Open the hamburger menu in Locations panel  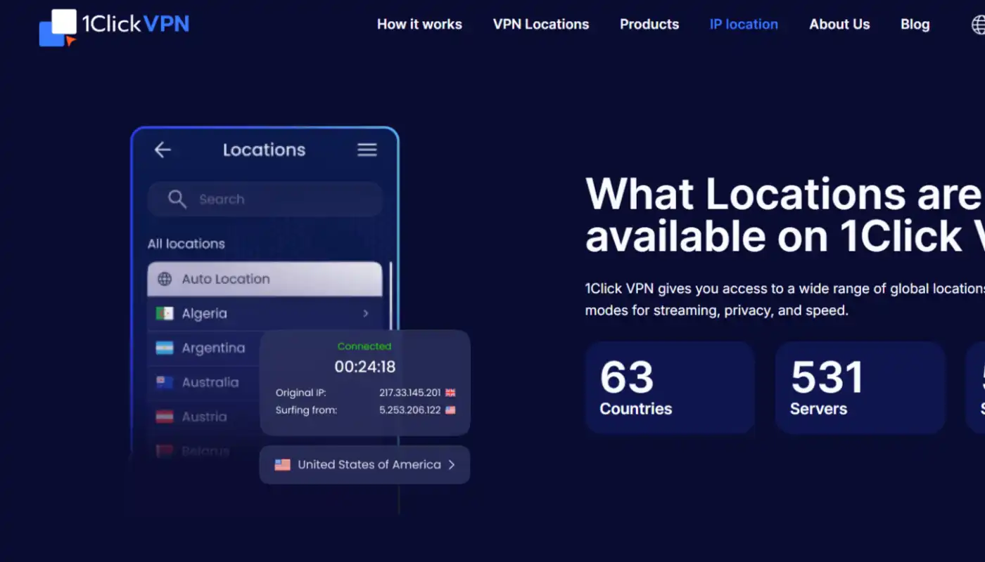click(x=367, y=150)
